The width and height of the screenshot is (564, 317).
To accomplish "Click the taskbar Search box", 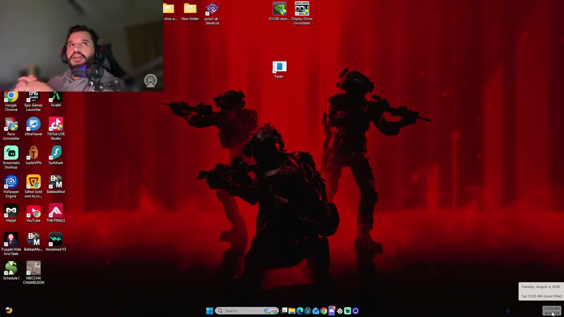I will [247, 311].
